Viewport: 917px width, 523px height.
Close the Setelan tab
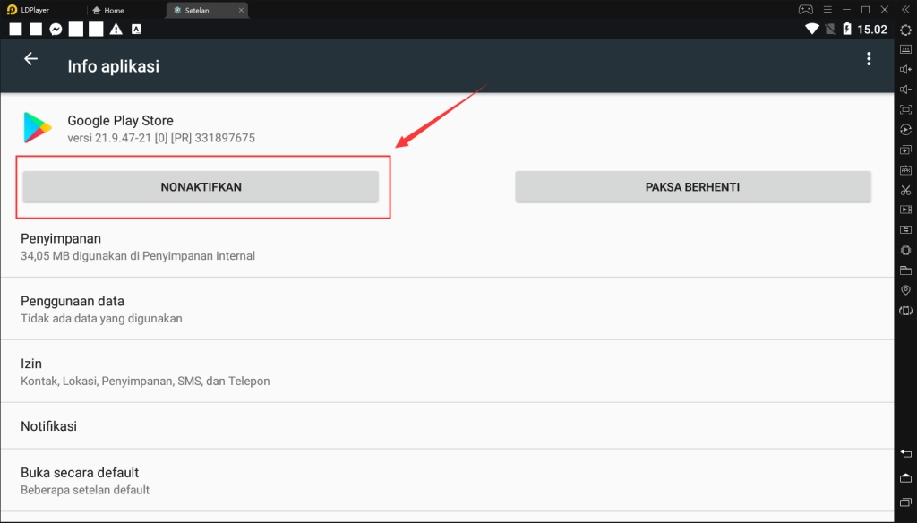coord(241,10)
